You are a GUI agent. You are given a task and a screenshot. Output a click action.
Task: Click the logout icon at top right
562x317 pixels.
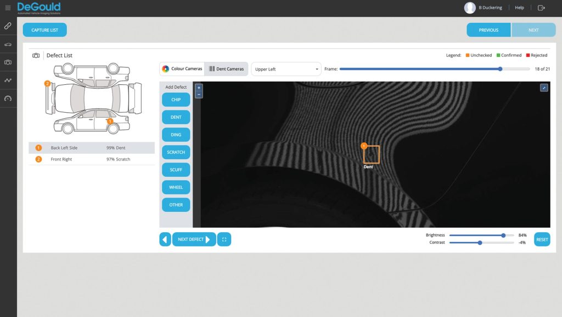click(x=542, y=7)
